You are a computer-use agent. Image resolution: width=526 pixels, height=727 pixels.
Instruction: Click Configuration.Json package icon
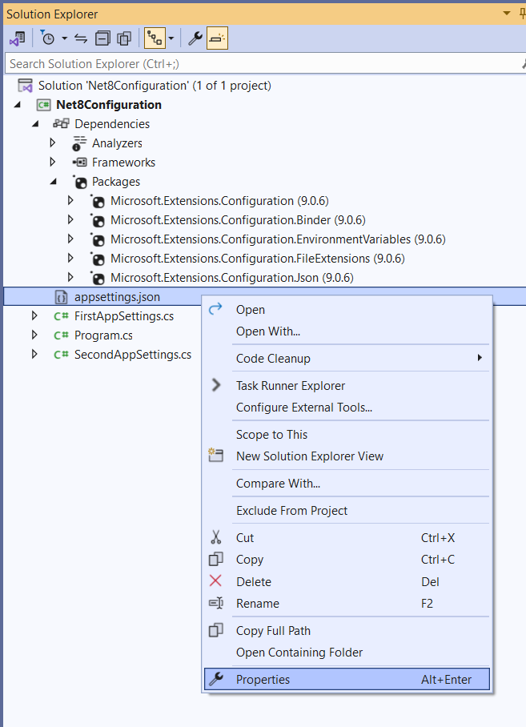[x=98, y=278]
